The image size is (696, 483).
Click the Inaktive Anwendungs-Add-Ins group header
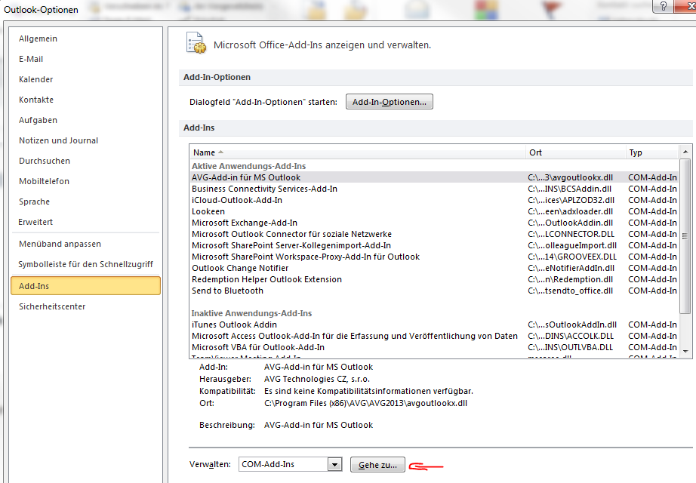point(251,313)
